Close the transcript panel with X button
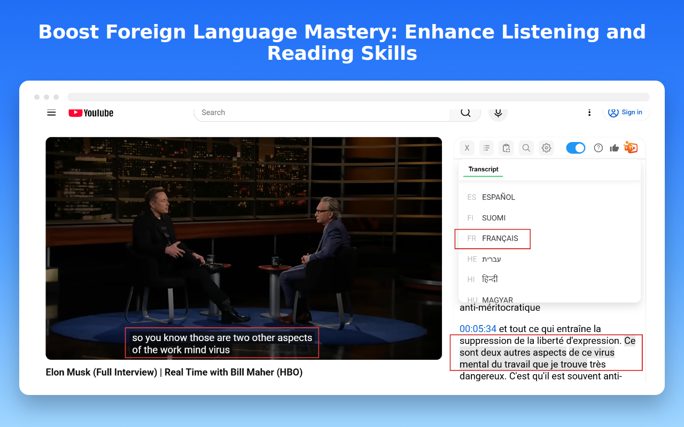 (467, 148)
